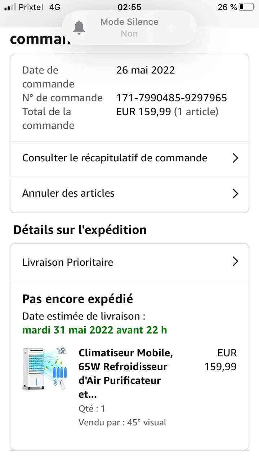
Task: Tap the battery icon in status bar
Action: click(x=246, y=7)
